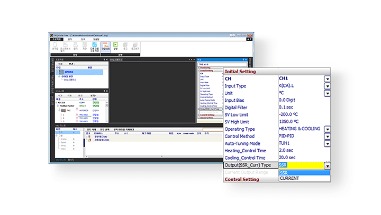This screenshot has width=381, height=215.
Task: Open the Control Method dropdown arrow
Action: pos(328,136)
